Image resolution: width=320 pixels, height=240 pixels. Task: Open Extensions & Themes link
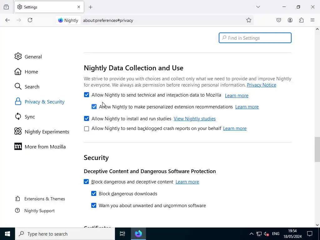click(x=40, y=199)
